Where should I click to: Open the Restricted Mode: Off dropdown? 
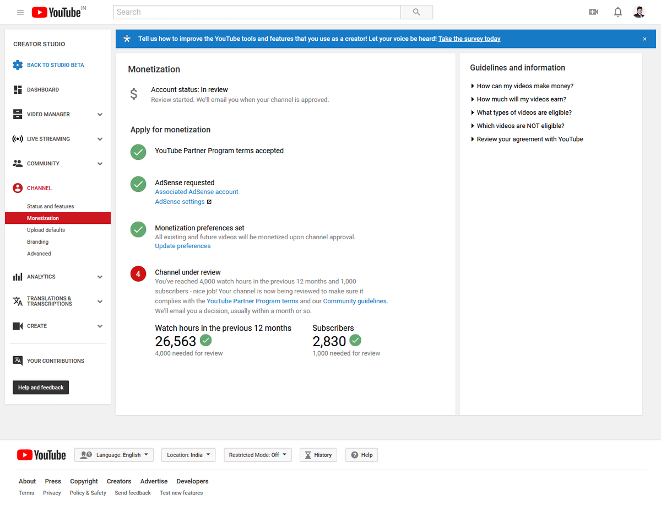pyautogui.click(x=258, y=455)
